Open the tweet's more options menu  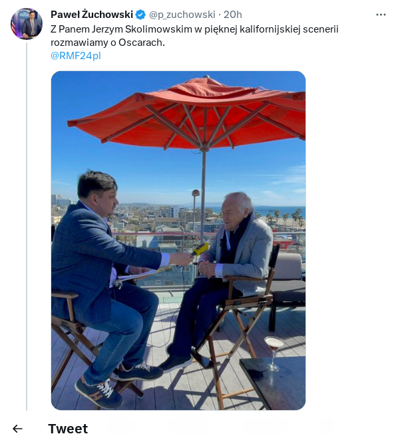[381, 15]
